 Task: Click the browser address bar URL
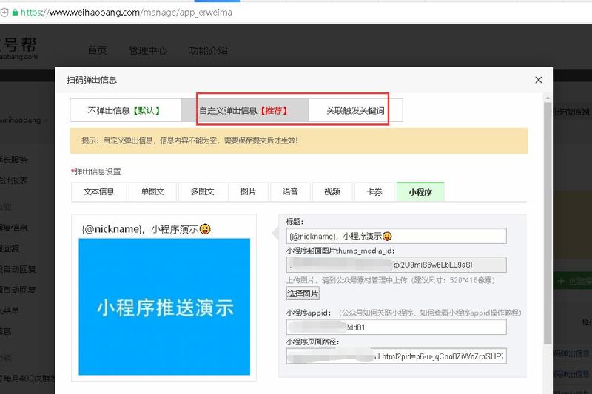126,13
